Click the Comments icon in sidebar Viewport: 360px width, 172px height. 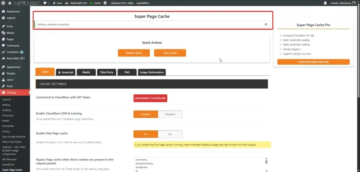[4, 46]
